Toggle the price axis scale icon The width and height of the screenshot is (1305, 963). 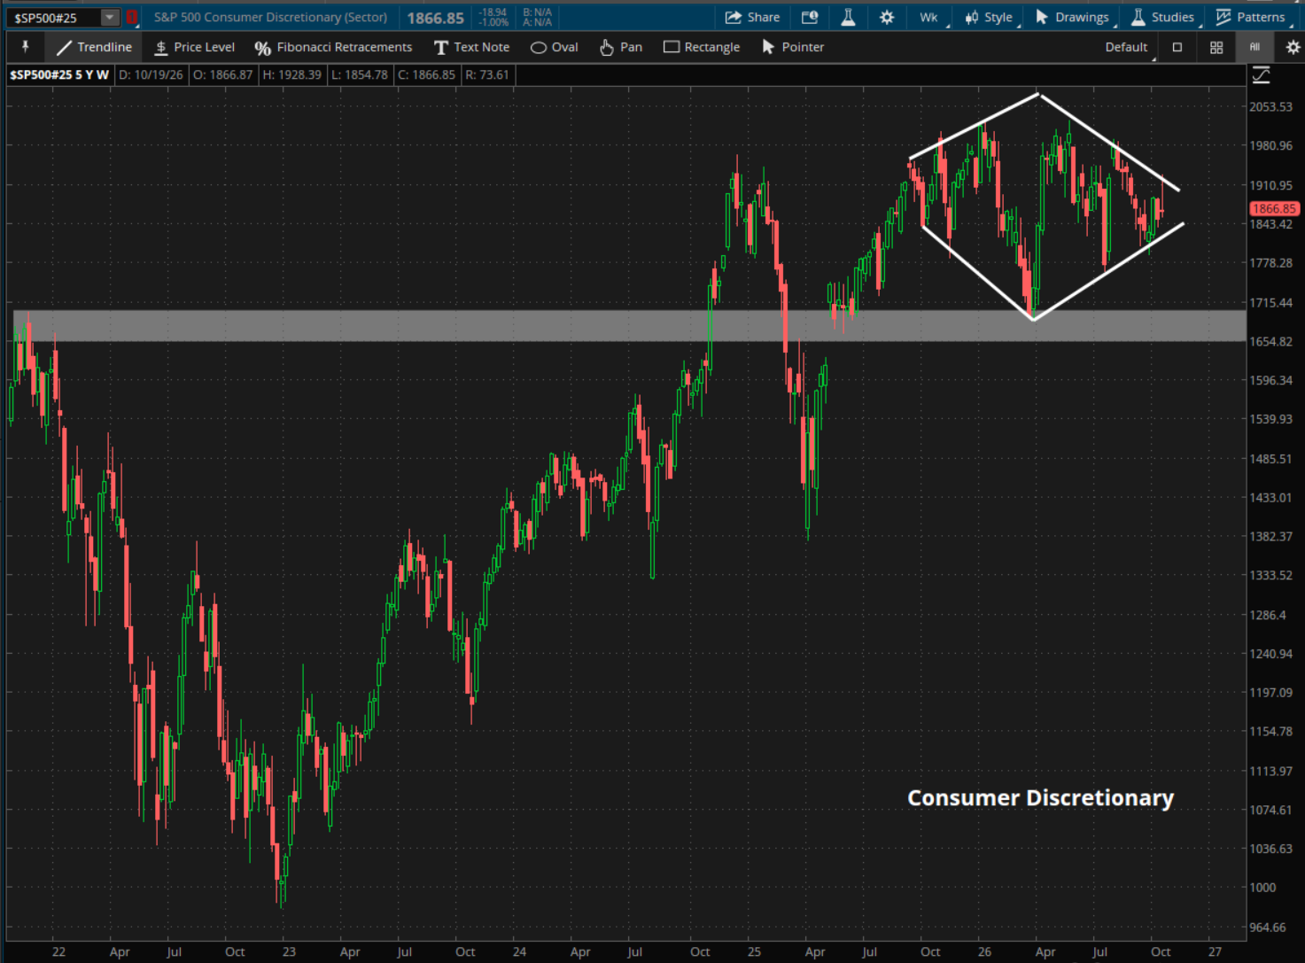(1261, 76)
